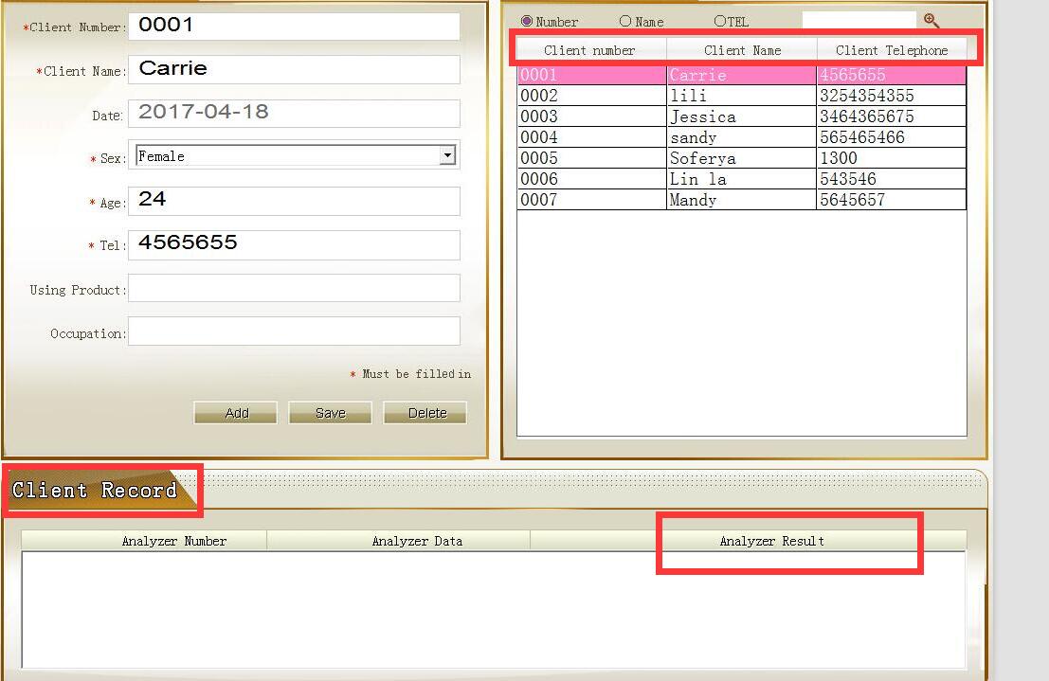1049x681 pixels.
Task: Click the Save button
Action: click(x=330, y=413)
